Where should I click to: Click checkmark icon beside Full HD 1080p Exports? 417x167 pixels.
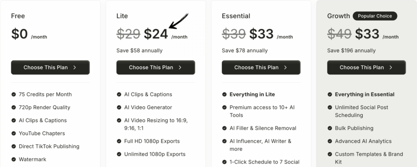pos(119,141)
